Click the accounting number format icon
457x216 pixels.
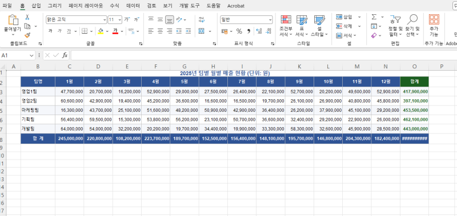point(225,31)
